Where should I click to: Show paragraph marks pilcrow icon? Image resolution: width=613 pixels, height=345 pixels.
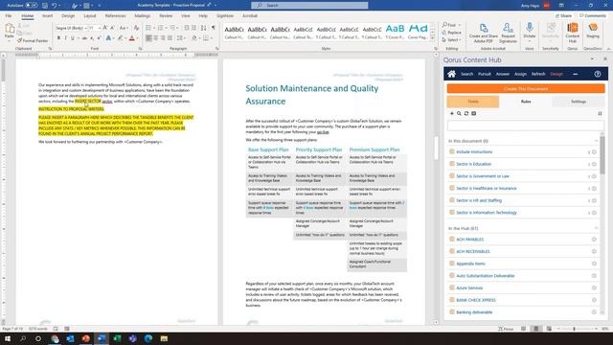pyautogui.click(x=213, y=28)
